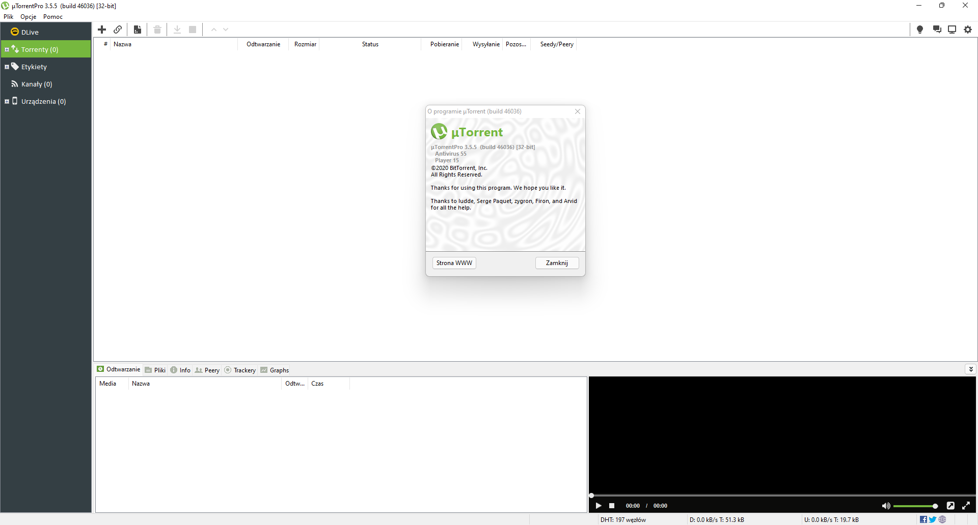Add torrent from URL link icon

coord(118,30)
